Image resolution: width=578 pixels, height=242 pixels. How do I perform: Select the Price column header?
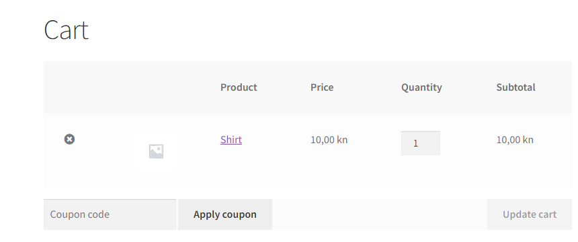(x=322, y=87)
